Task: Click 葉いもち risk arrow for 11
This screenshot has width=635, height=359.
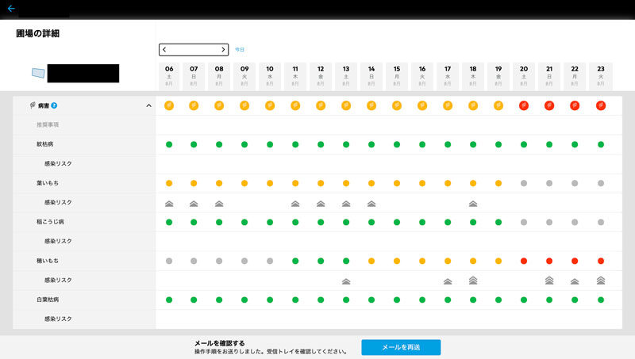Action: coord(295,204)
